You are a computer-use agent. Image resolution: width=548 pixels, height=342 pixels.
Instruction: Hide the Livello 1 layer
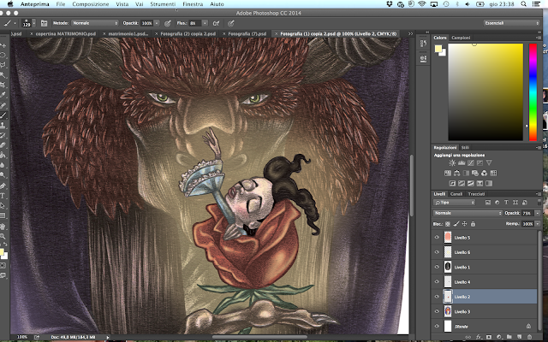click(x=437, y=267)
